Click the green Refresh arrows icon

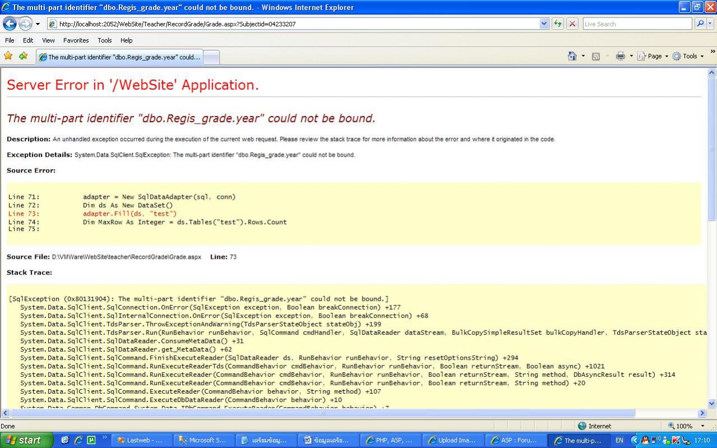(x=558, y=24)
